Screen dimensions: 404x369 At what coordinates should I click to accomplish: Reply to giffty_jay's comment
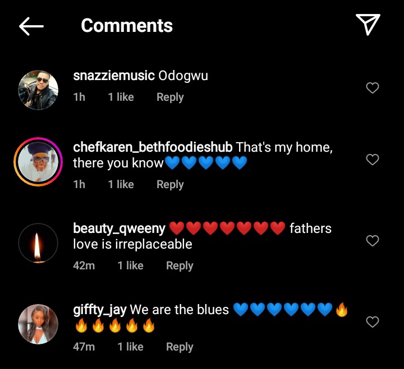(x=180, y=347)
